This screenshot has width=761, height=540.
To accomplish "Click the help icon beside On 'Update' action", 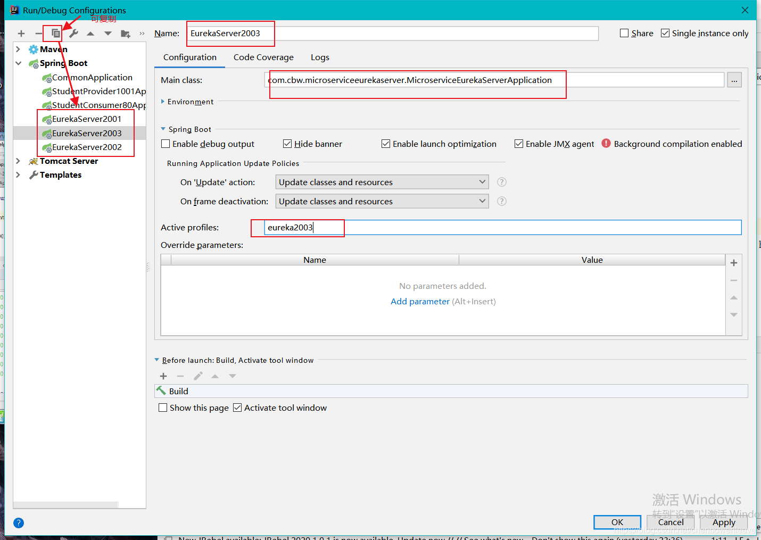I will [501, 182].
